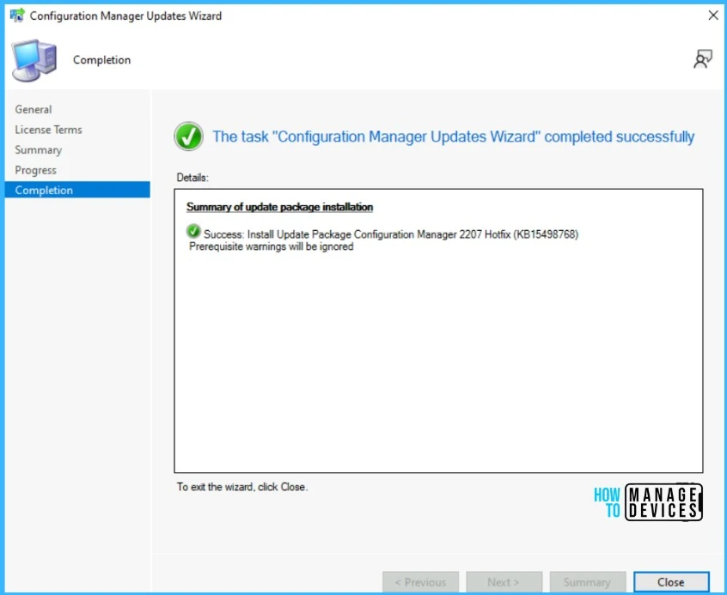Click the Configuration Manager title bar icon
Image resolution: width=727 pixels, height=595 pixels.
pos(17,15)
